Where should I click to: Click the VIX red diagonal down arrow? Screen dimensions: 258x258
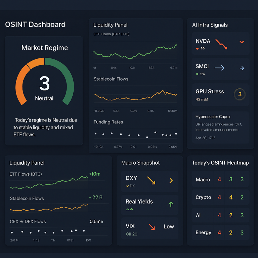click(x=152, y=227)
